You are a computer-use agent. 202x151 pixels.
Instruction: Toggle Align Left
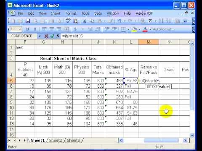pyautogui.click(x=44, y=29)
